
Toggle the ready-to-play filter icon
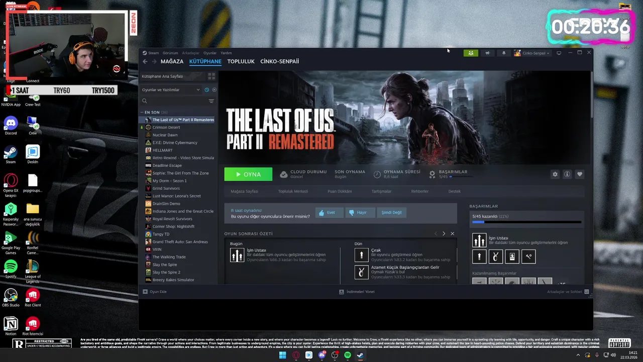(x=214, y=89)
